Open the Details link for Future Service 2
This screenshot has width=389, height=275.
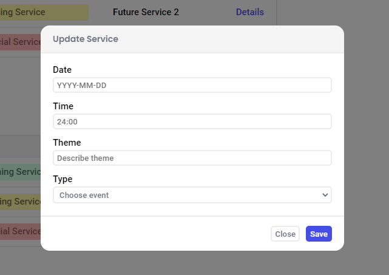[249, 12]
